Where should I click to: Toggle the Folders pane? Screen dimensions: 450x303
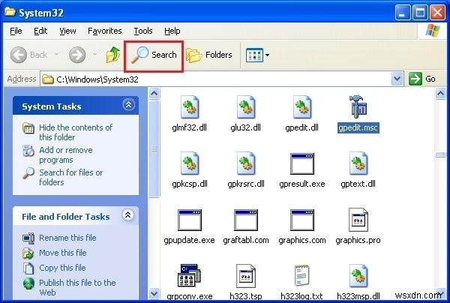pos(209,55)
